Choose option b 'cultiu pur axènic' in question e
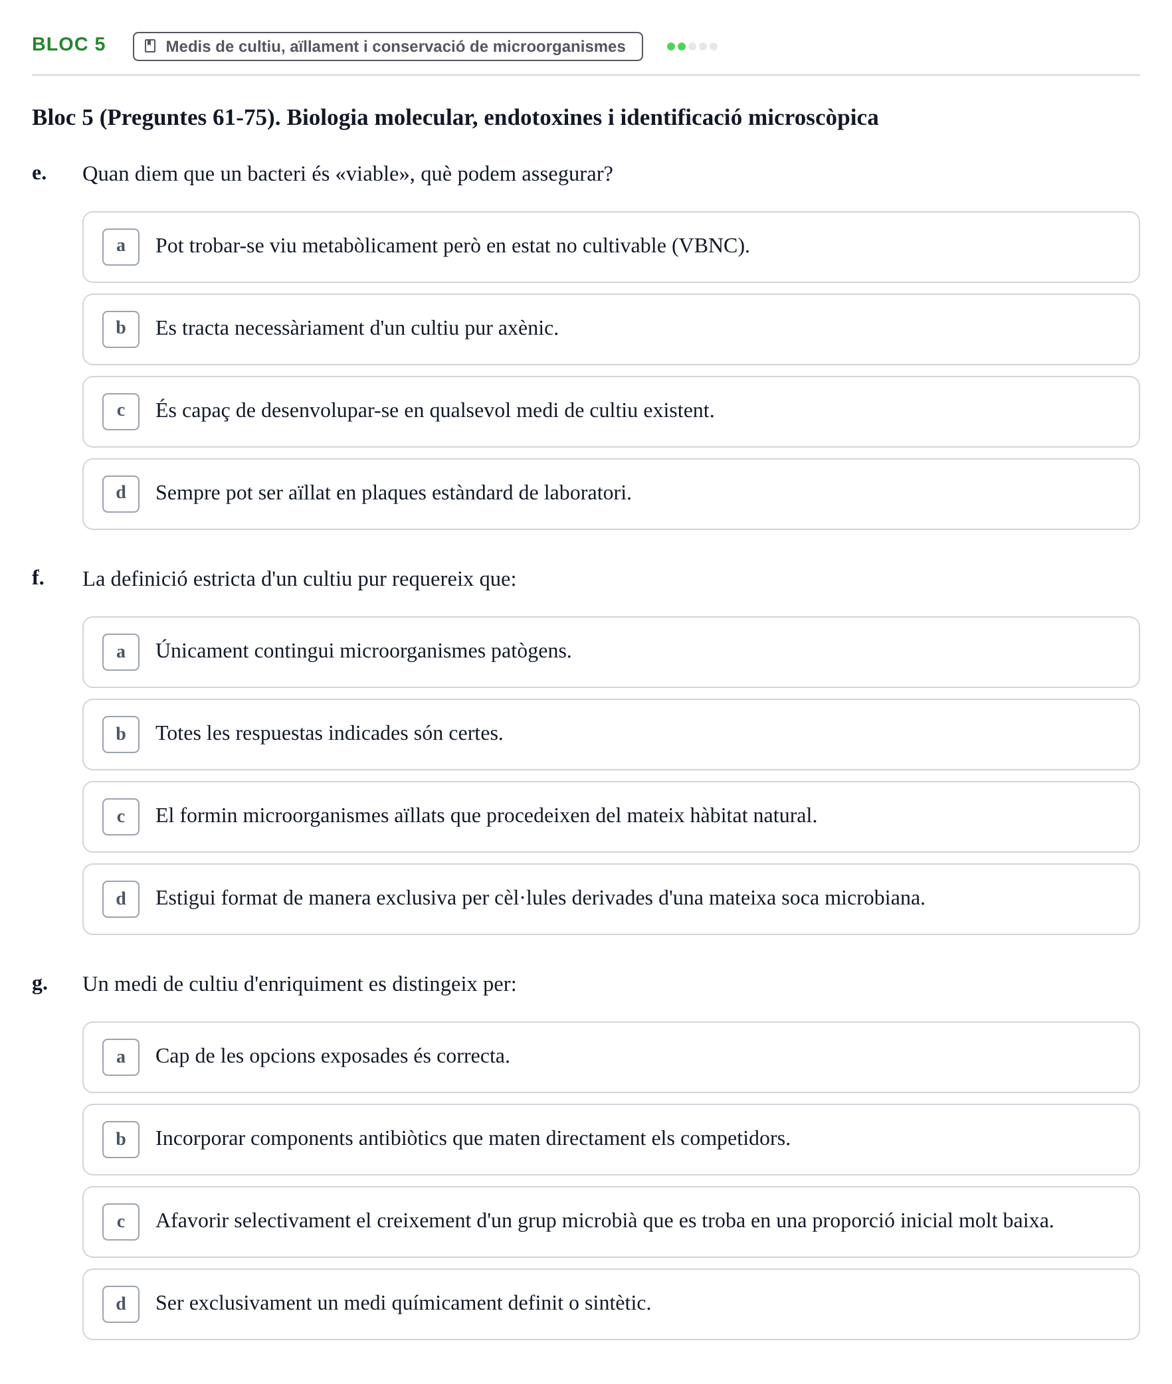Image resolution: width=1172 pixels, height=1384 pixels. pyautogui.click(x=611, y=329)
